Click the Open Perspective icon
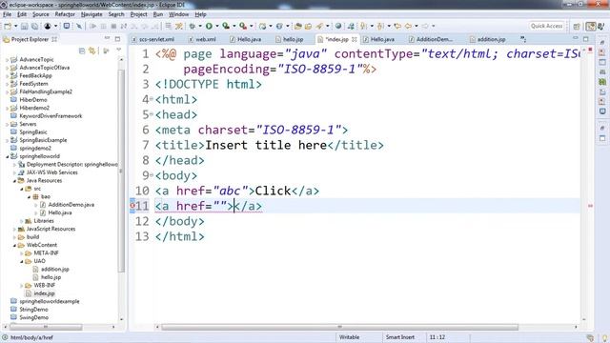This screenshot has width=610, height=343. click(577, 26)
